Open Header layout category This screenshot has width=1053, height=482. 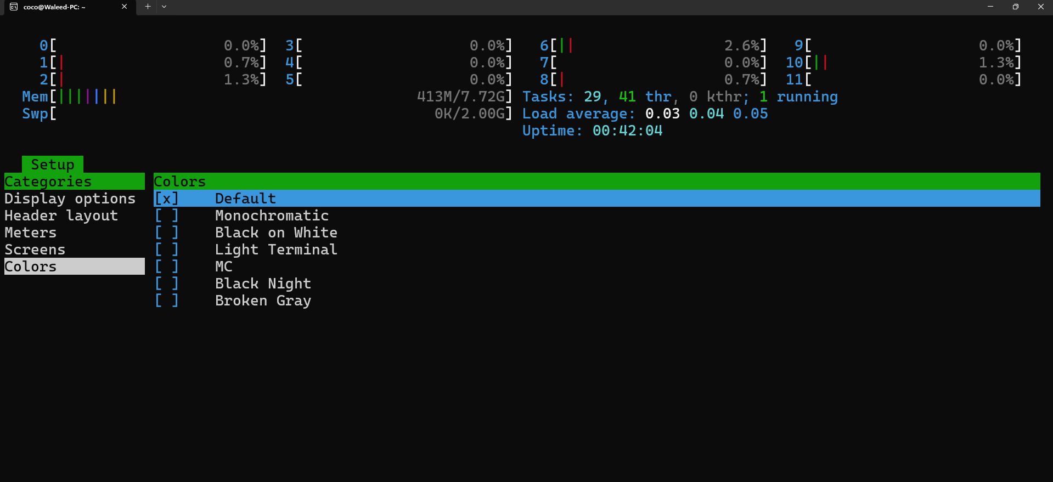click(61, 216)
